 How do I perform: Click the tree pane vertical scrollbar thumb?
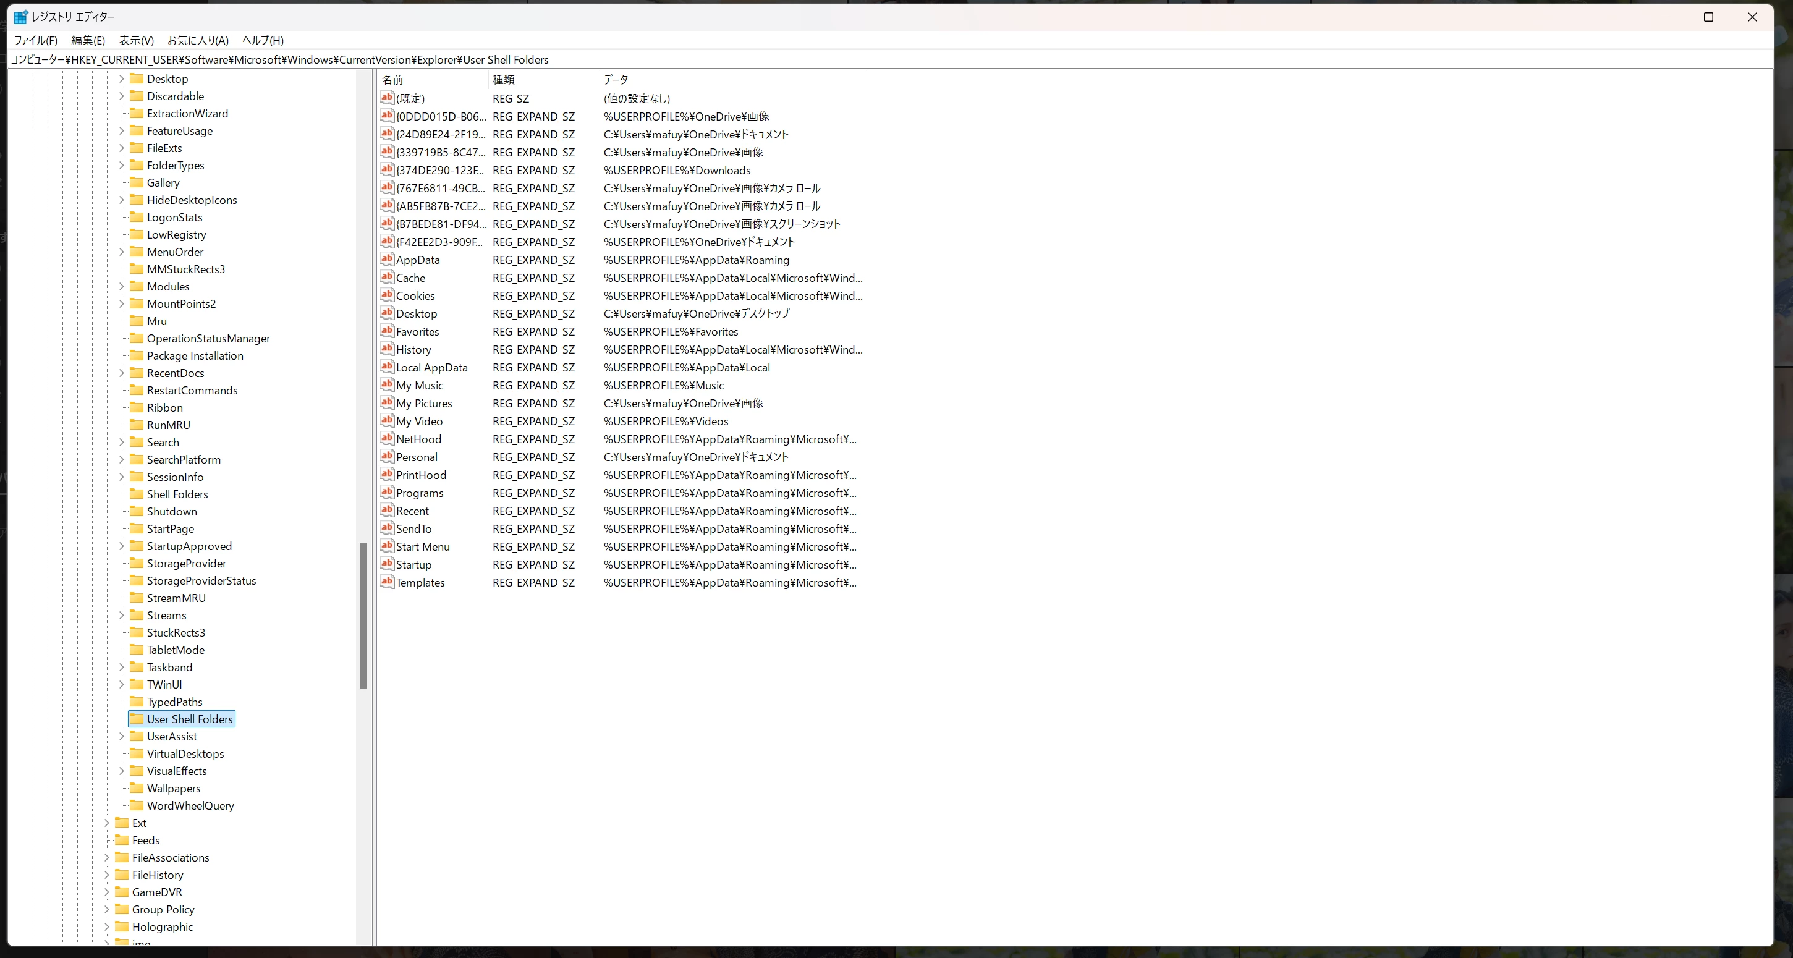click(363, 616)
